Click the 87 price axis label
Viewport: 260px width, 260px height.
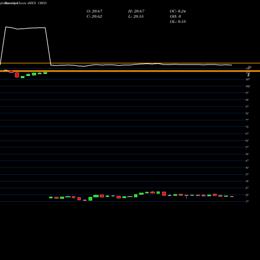[247, 107]
